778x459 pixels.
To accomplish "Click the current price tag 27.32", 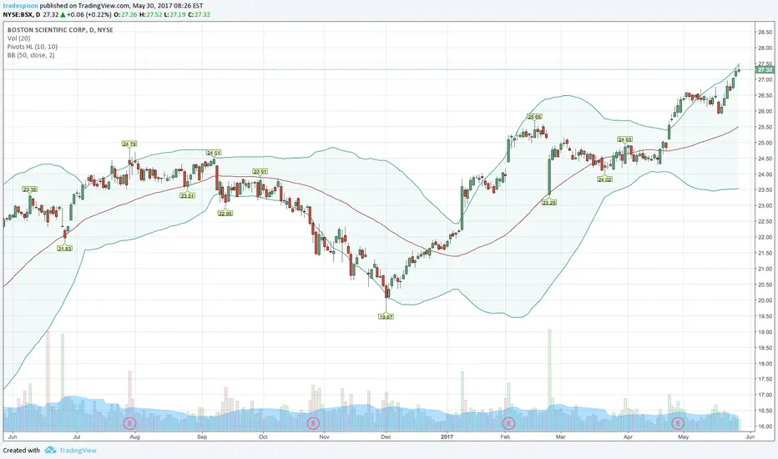I will (x=765, y=70).
